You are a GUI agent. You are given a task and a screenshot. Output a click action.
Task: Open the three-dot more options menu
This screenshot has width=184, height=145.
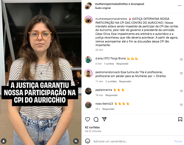(x=180, y=6)
